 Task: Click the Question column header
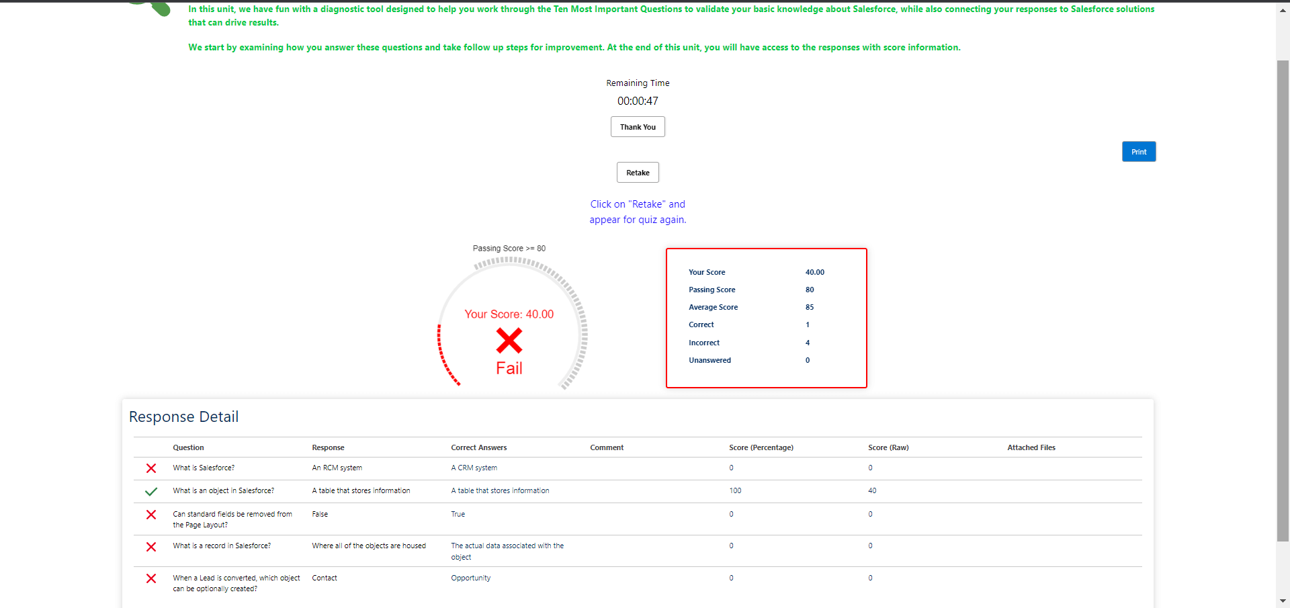click(x=188, y=447)
